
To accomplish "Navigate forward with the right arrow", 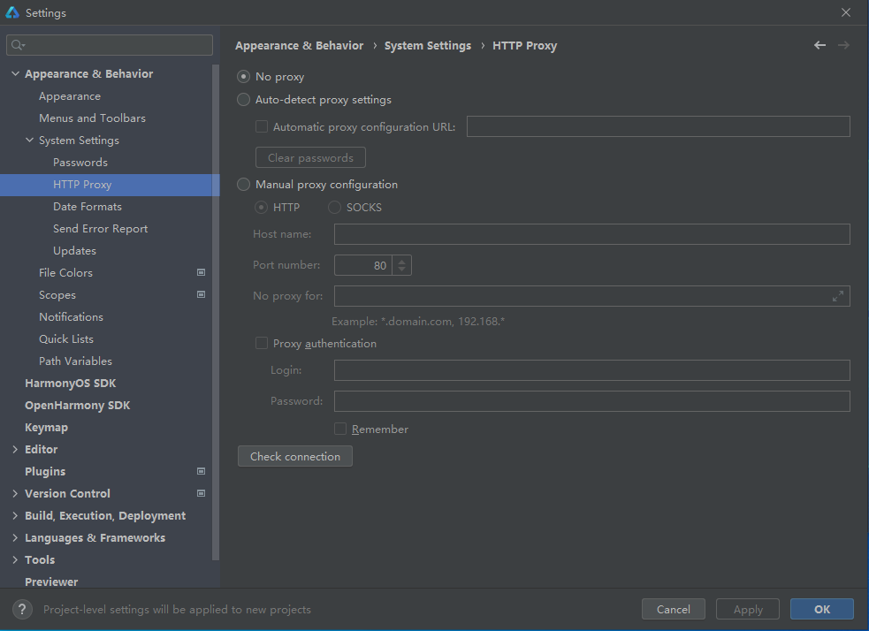I will point(843,45).
